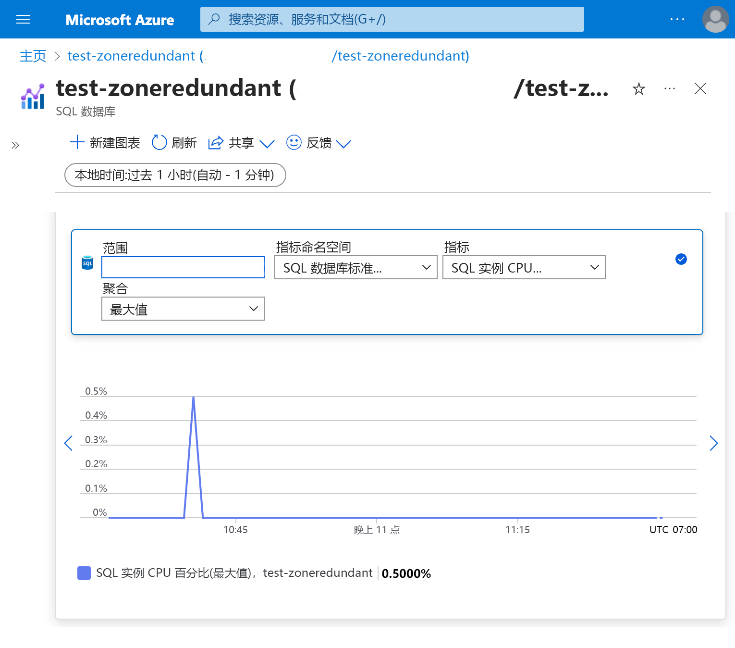
Task: Click the share arrow icon
Action: point(216,142)
